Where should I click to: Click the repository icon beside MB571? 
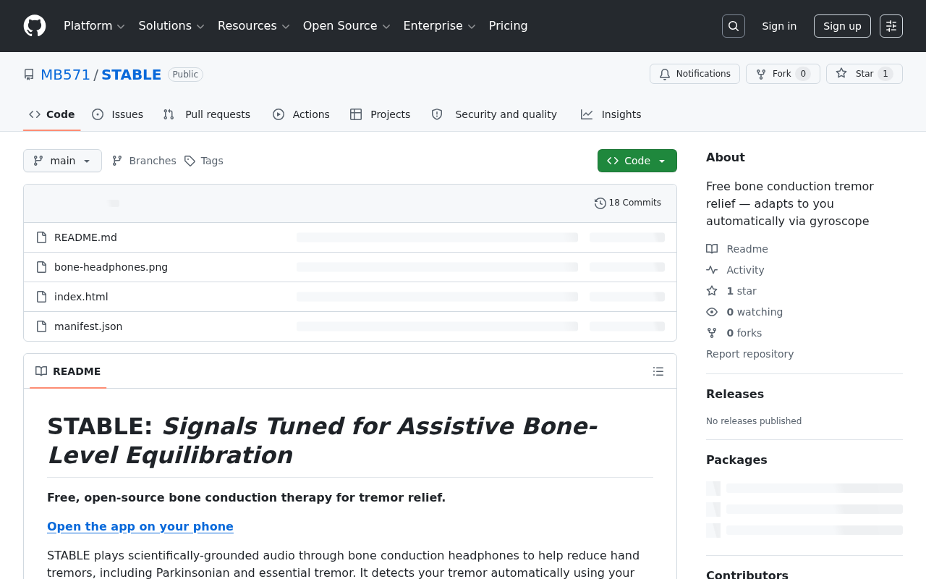point(29,75)
